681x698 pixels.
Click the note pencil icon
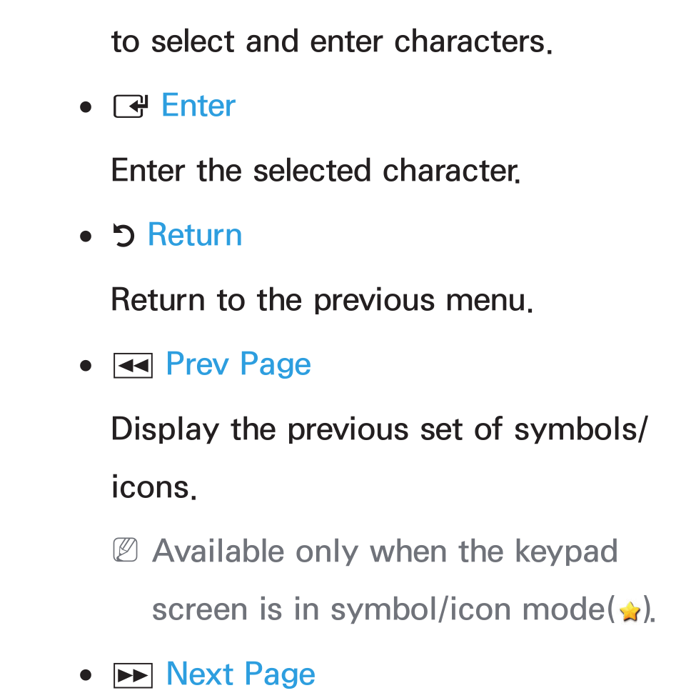[x=125, y=550]
